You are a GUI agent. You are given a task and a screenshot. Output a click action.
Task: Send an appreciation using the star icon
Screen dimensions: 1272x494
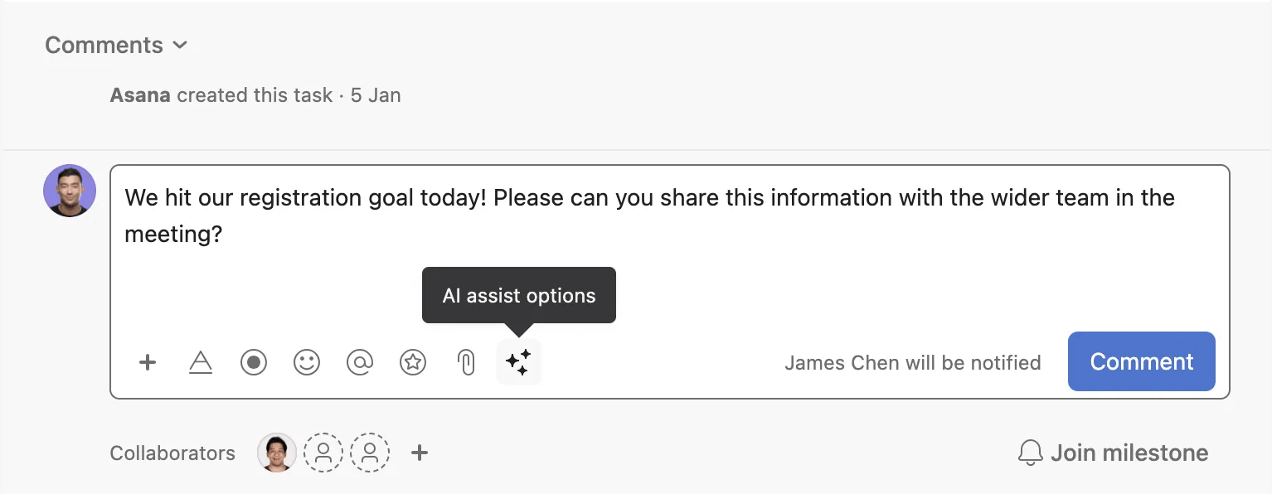pos(413,362)
